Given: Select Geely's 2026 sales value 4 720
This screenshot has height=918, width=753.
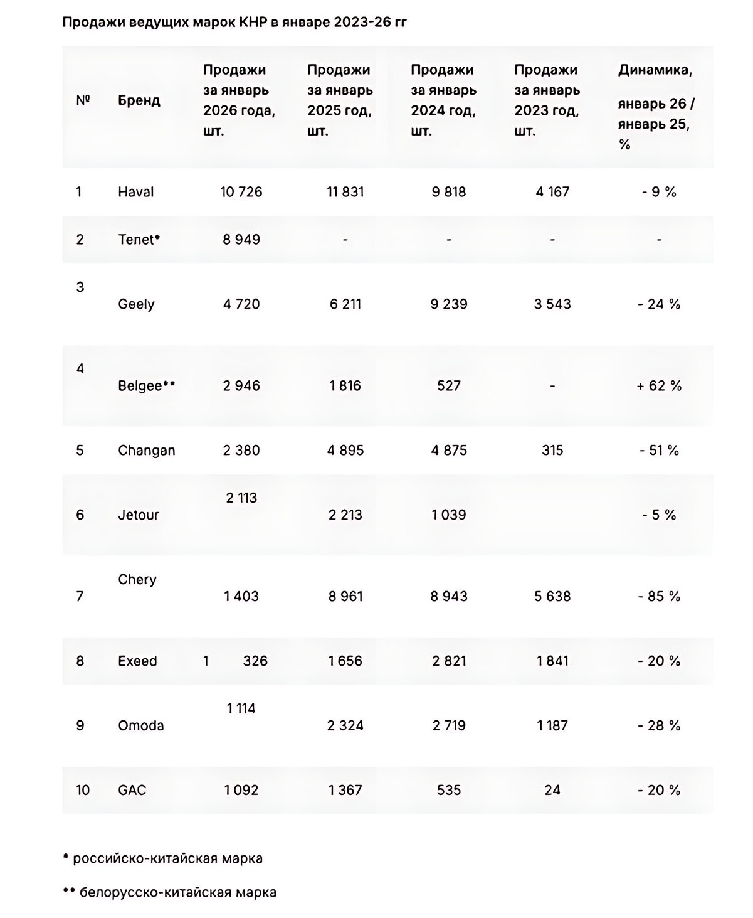Looking at the screenshot, I should (x=241, y=304).
